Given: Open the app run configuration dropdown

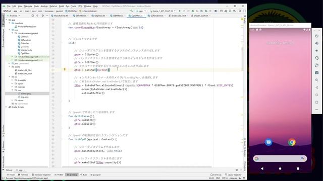Looking at the screenshot, I should [141, 11].
